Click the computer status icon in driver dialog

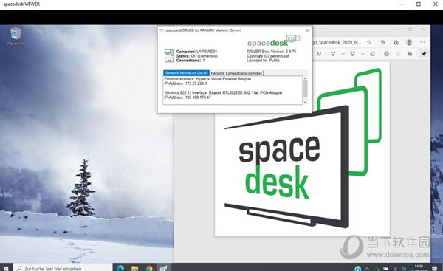pyautogui.click(x=169, y=55)
